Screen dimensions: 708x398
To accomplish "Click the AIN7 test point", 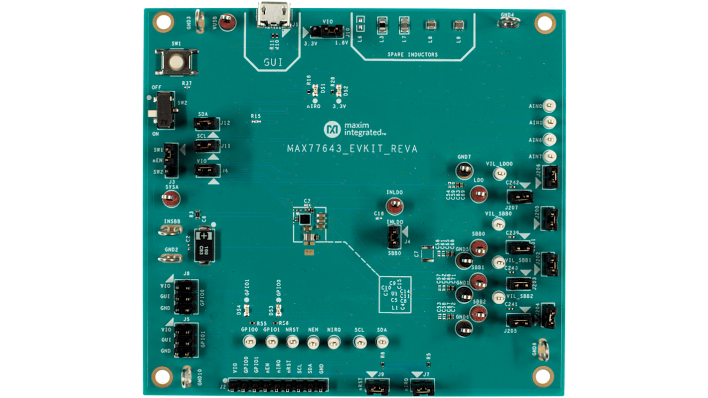I will click(x=549, y=156).
